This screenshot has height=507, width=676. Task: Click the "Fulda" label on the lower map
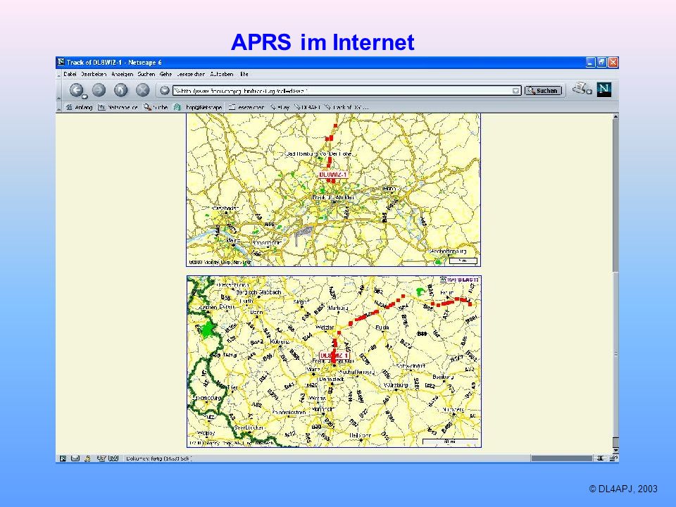(x=382, y=327)
